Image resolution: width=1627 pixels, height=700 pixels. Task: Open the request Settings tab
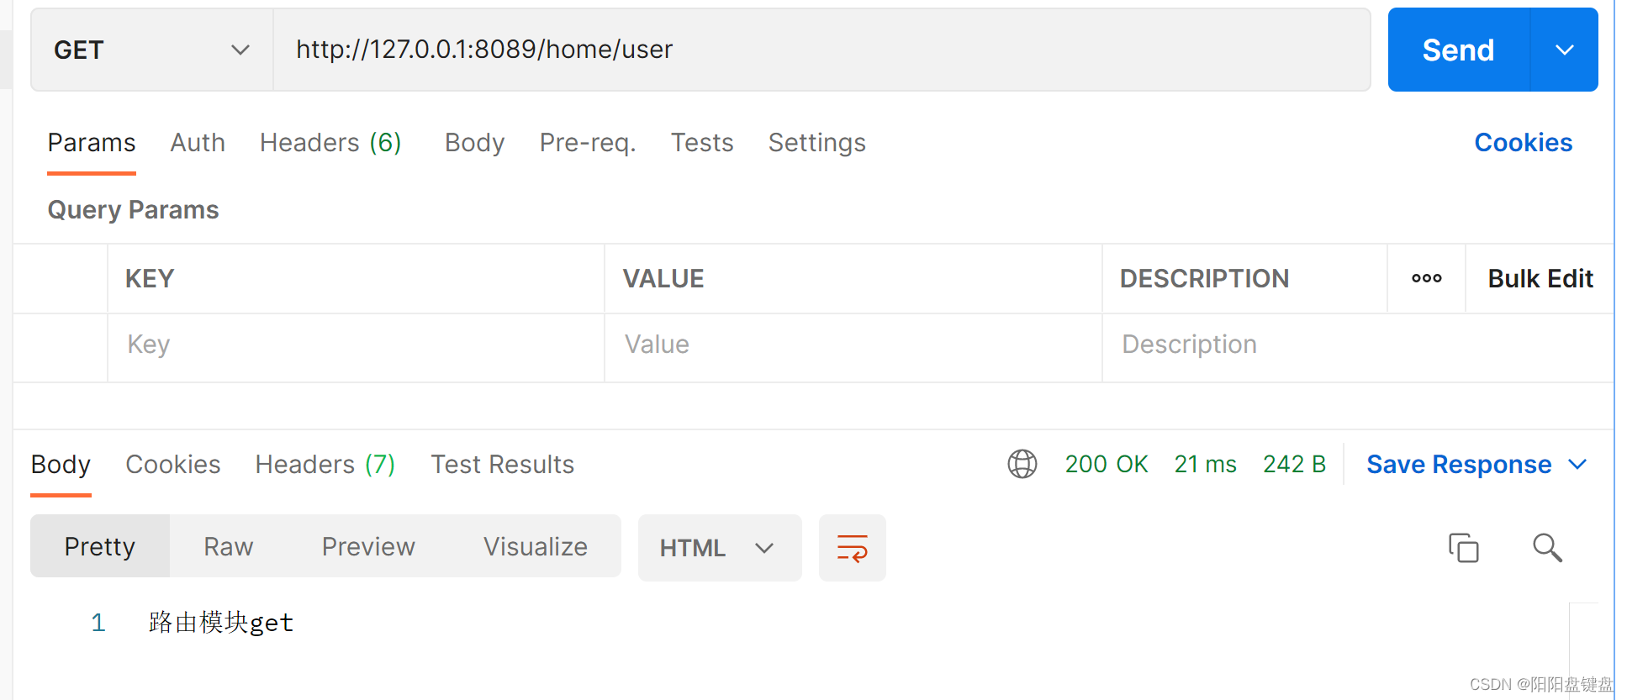[816, 142]
